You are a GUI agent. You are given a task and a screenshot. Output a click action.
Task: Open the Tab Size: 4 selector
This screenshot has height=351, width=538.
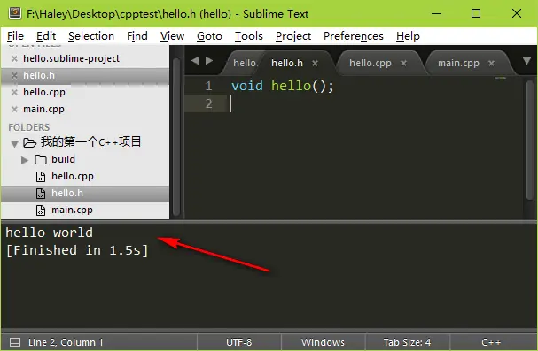tap(407, 342)
